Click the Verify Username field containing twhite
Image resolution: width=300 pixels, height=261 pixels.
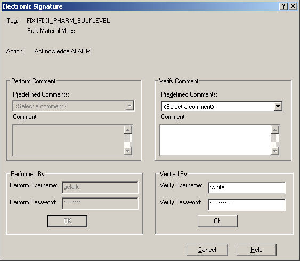pyautogui.click(x=247, y=188)
